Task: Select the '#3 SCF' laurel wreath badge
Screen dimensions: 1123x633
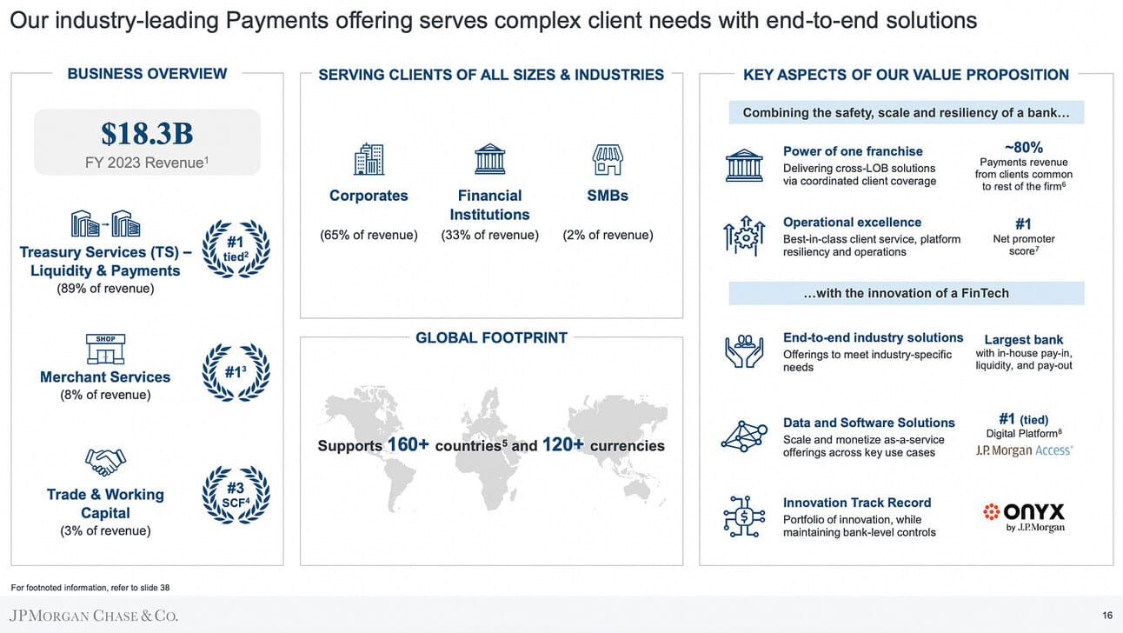Action: pyautogui.click(x=236, y=496)
